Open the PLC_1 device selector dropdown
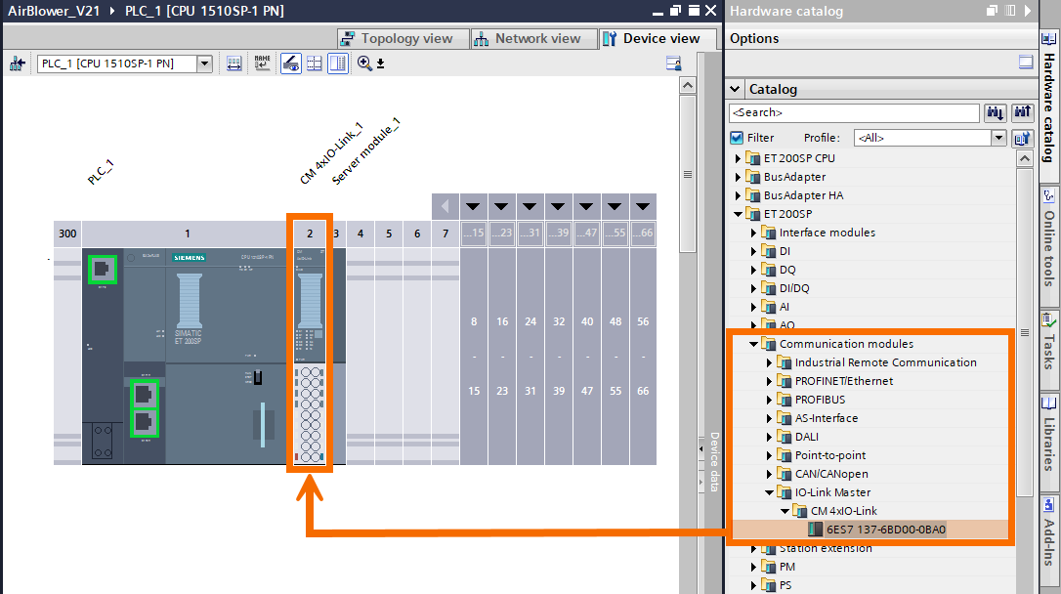Viewport: 1061px width, 594px height. (x=204, y=64)
